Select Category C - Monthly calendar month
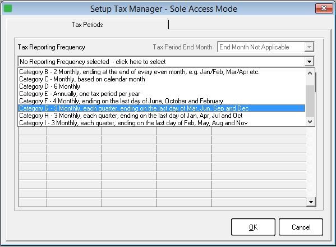Screen dimensions: 336x247 pyautogui.click(x=162, y=79)
